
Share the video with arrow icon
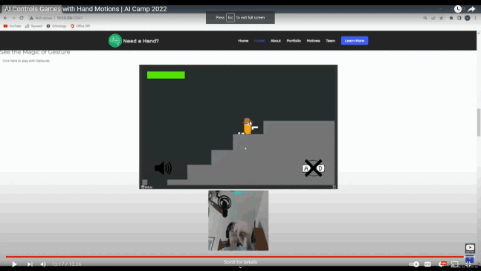pos(471,9)
